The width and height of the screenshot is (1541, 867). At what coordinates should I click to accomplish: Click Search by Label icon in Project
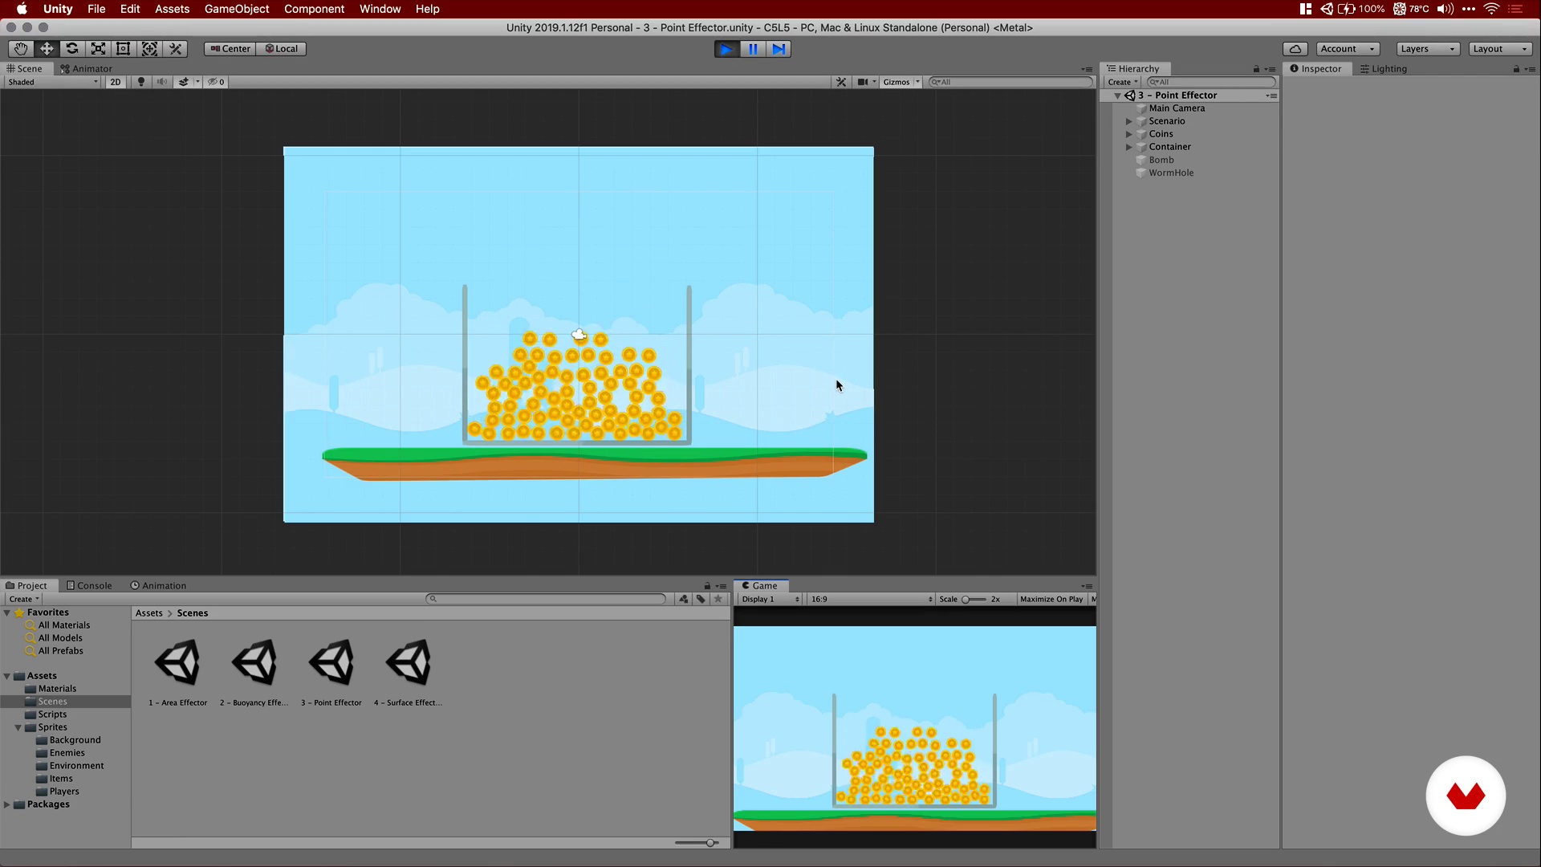coord(701,599)
